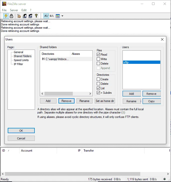Open server settings gear icon in toolbar
The image size is (171, 182).
[x=19, y=16]
